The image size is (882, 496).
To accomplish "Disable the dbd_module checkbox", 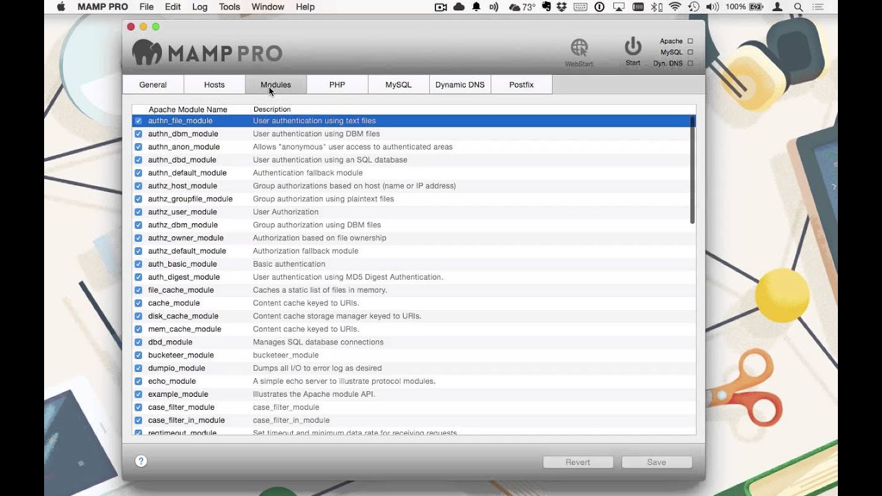I will pyautogui.click(x=139, y=342).
